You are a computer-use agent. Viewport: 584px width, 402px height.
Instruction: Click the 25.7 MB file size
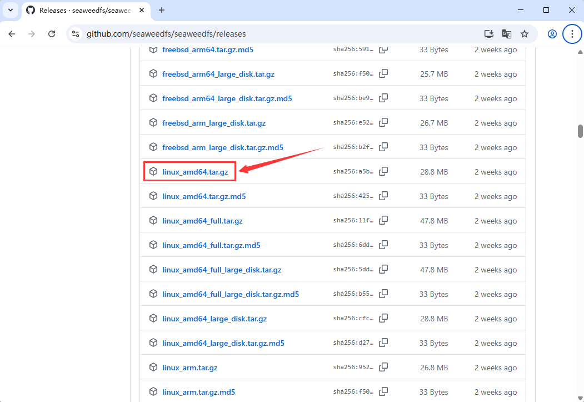point(434,74)
